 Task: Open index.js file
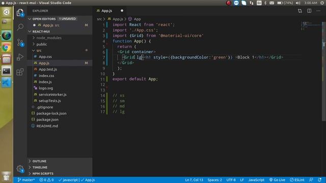point(45,82)
